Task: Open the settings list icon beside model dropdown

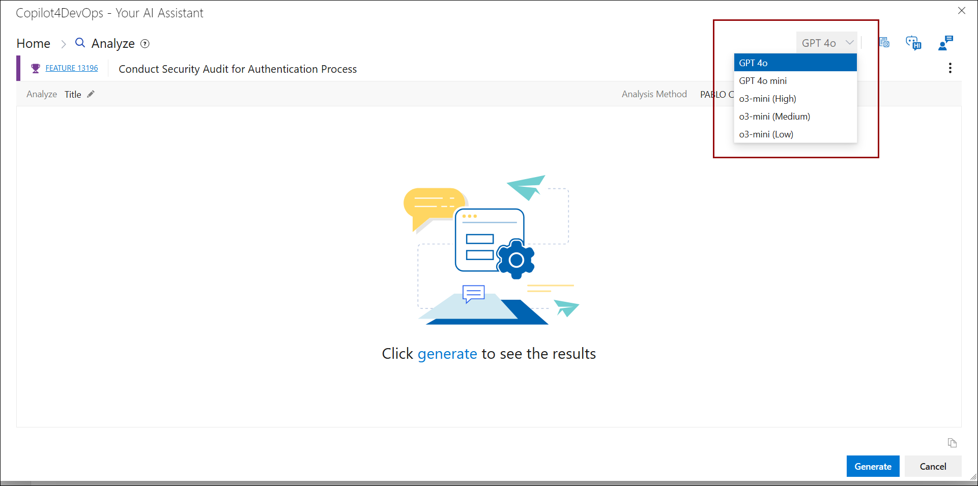Action: 884,43
